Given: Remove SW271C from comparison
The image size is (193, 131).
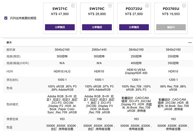Looking at the screenshot, I should click(x=73, y=6).
